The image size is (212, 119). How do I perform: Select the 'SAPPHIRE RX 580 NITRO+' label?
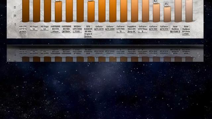pos(66,29)
